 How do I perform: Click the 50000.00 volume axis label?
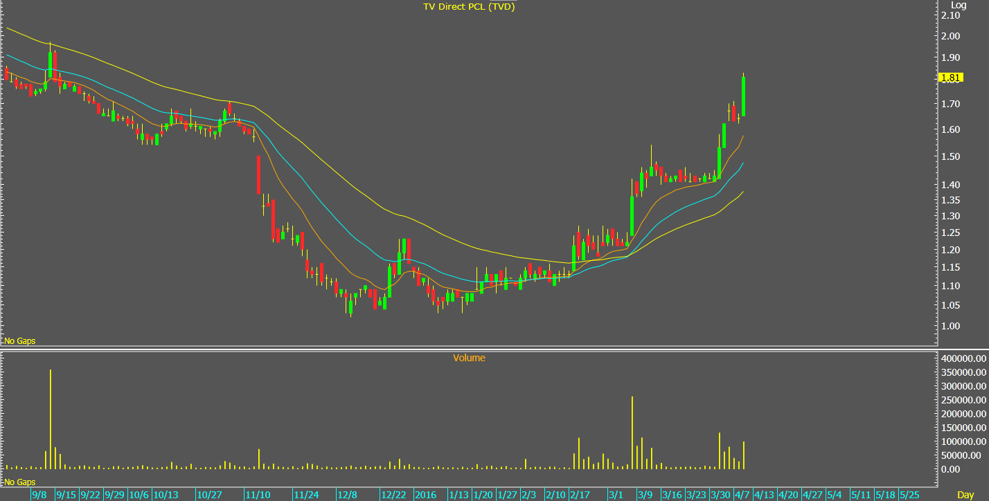961,455
